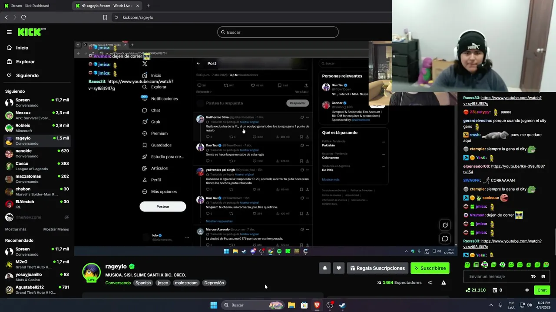Follow rageylo with the heart button
556x312 pixels.
(339, 268)
